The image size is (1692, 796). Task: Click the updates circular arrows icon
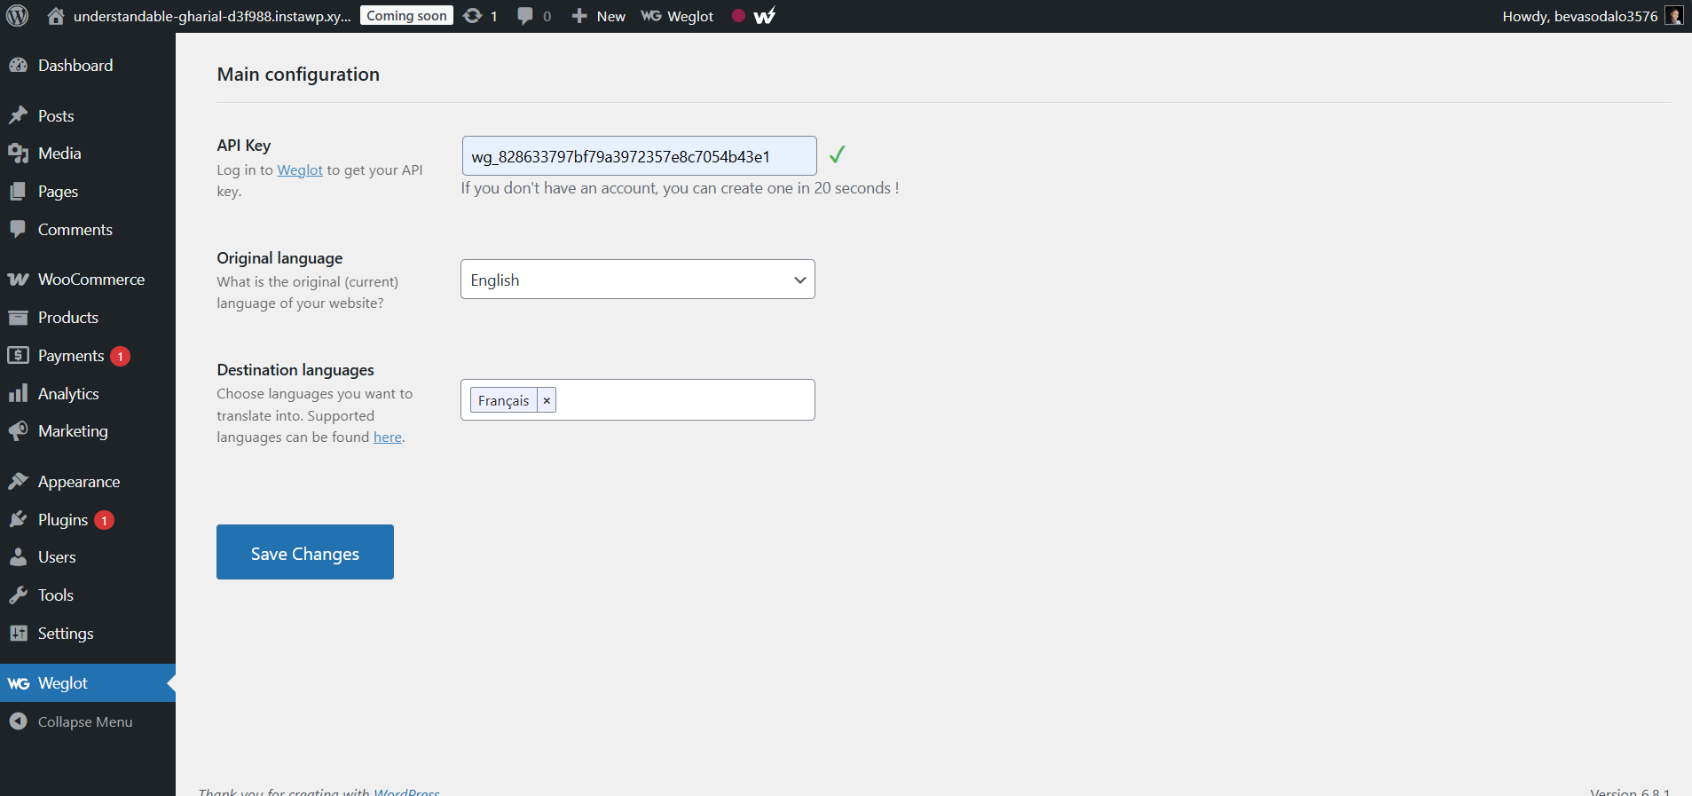473,16
